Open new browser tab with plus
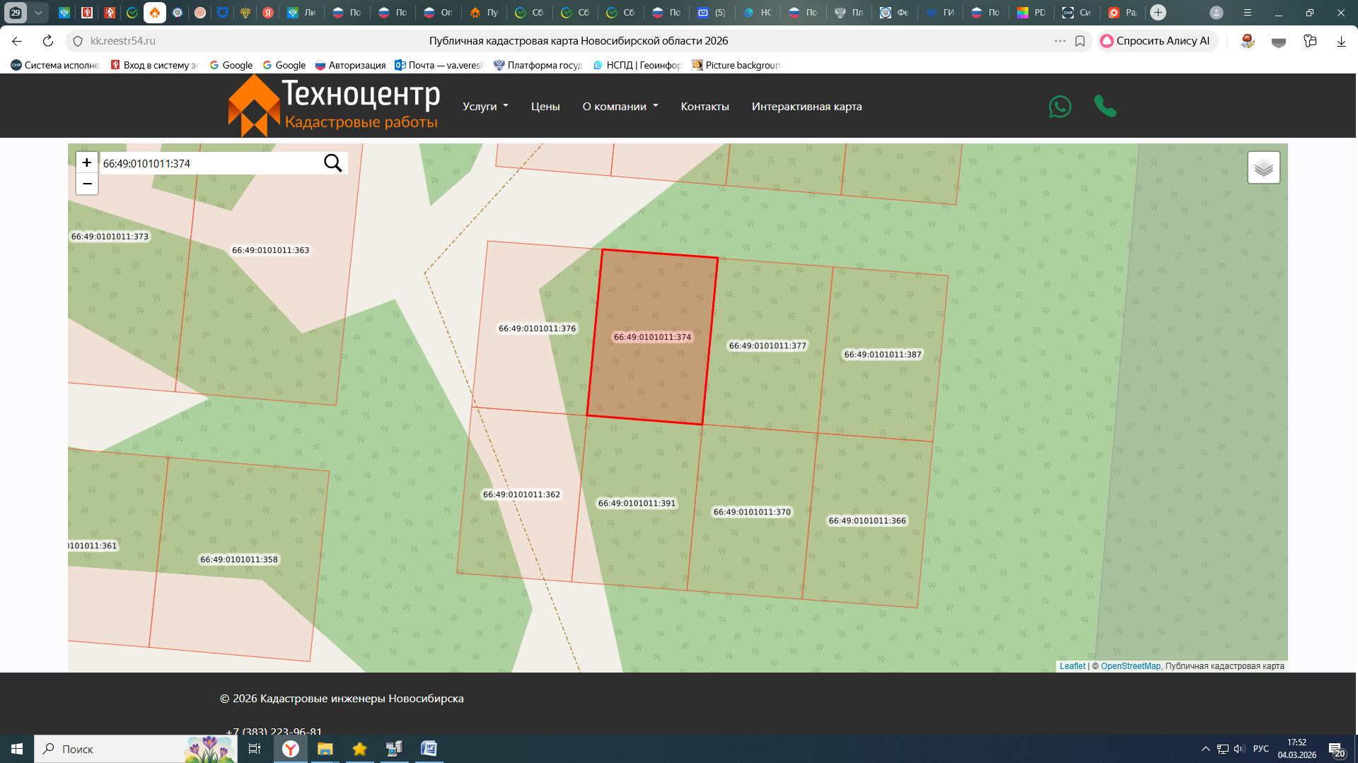The image size is (1358, 763). (x=1158, y=12)
